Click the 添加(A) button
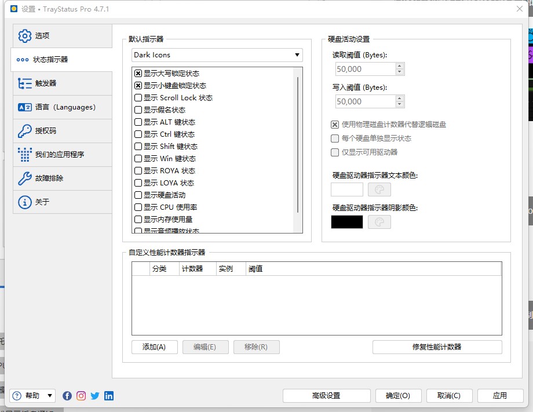 (154, 347)
